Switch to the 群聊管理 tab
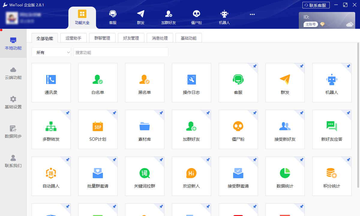Image resolution: width=360 pixels, height=216 pixels. (x=102, y=38)
